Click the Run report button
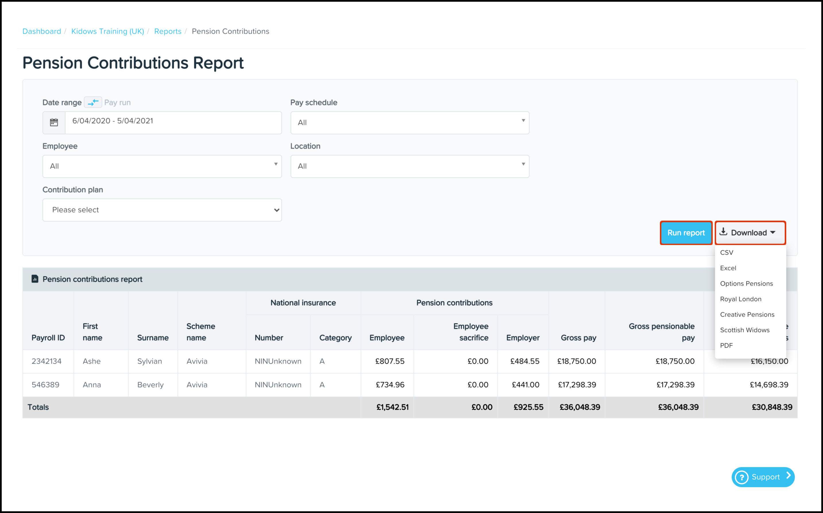 pos(685,233)
